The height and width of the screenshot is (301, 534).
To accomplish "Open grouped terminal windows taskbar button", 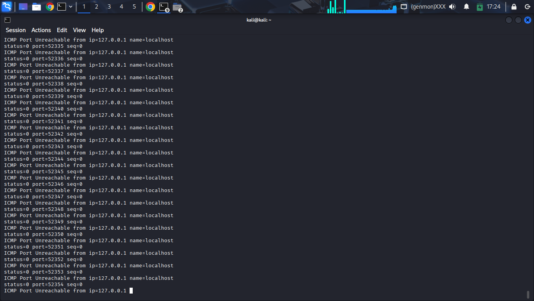I will (164, 7).
